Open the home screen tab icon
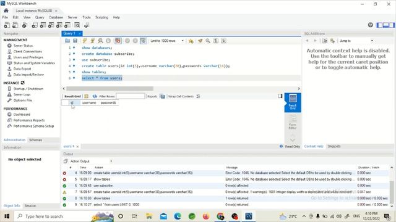 [6, 10]
